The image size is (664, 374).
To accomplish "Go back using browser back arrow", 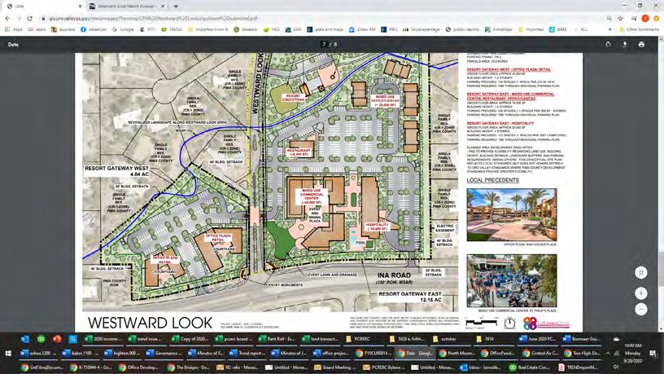I will pyautogui.click(x=7, y=18).
